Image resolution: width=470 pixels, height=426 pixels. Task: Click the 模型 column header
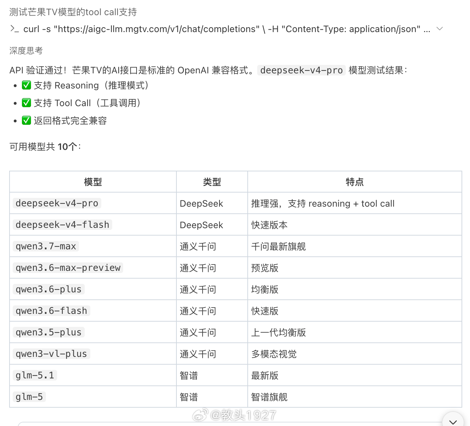[93, 182]
